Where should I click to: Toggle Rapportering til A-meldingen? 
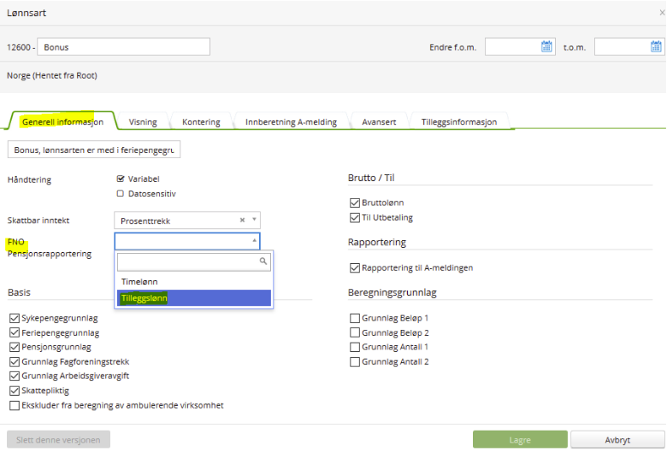click(354, 267)
